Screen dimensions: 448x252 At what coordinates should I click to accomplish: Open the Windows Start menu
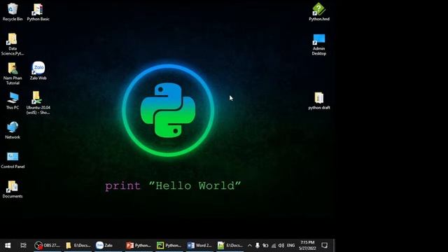coord(8,246)
